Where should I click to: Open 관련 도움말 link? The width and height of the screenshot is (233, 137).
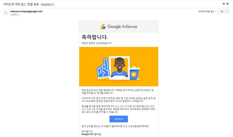pos(129,126)
